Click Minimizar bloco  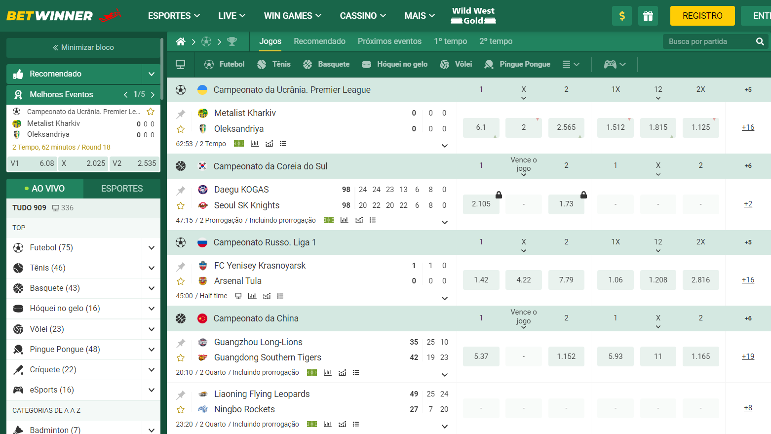tap(83, 47)
